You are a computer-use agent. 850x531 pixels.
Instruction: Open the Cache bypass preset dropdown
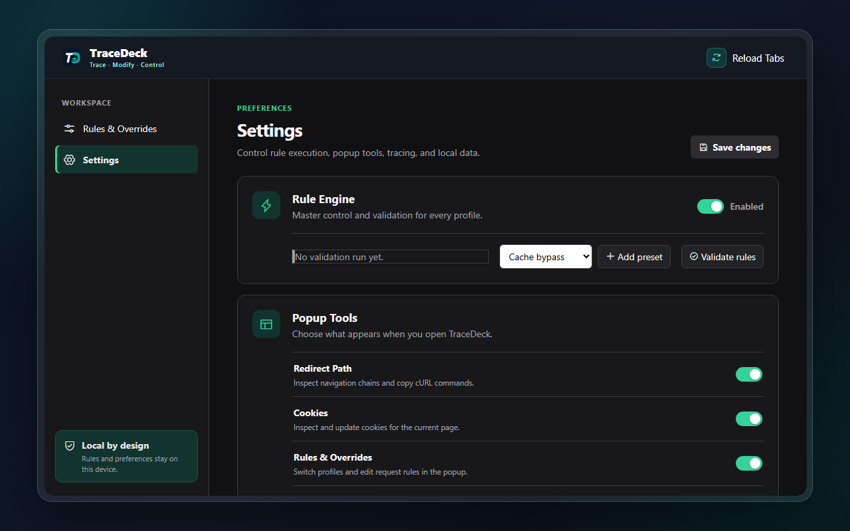[x=546, y=257]
